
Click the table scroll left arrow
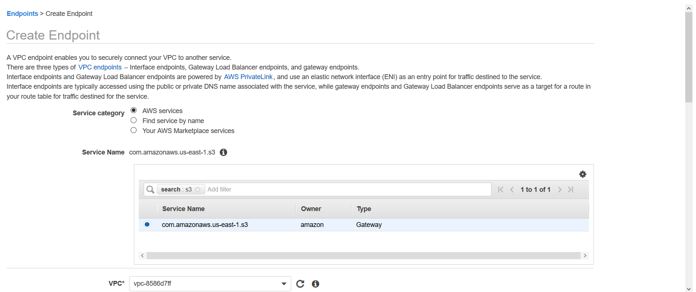(142, 256)
